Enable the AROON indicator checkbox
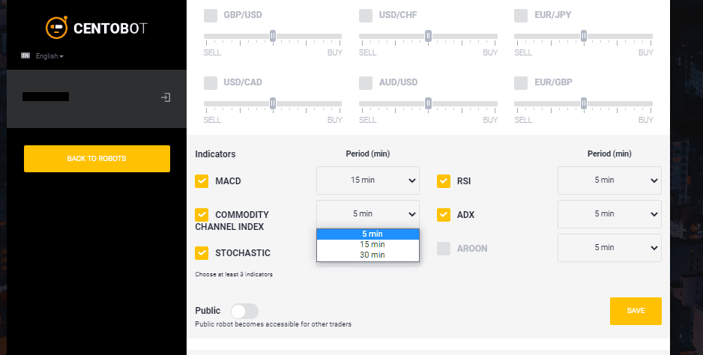This screenshot has width=703, height=355. (x=444, y=249)
